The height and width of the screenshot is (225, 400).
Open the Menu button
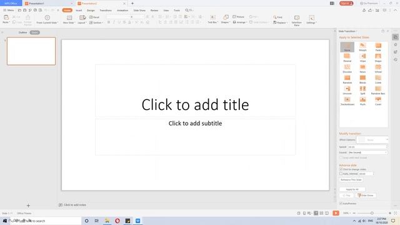(x=9, y=10)
